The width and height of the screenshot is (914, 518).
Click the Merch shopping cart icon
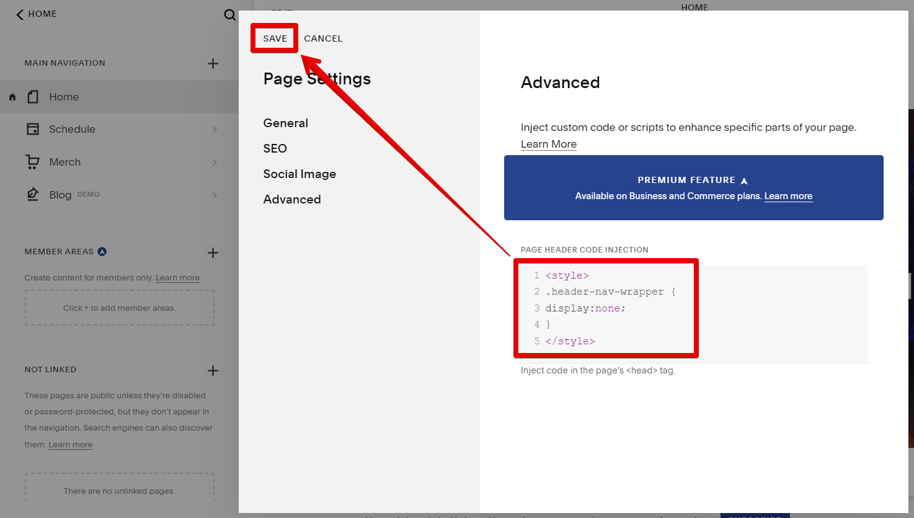click(33, 162)
